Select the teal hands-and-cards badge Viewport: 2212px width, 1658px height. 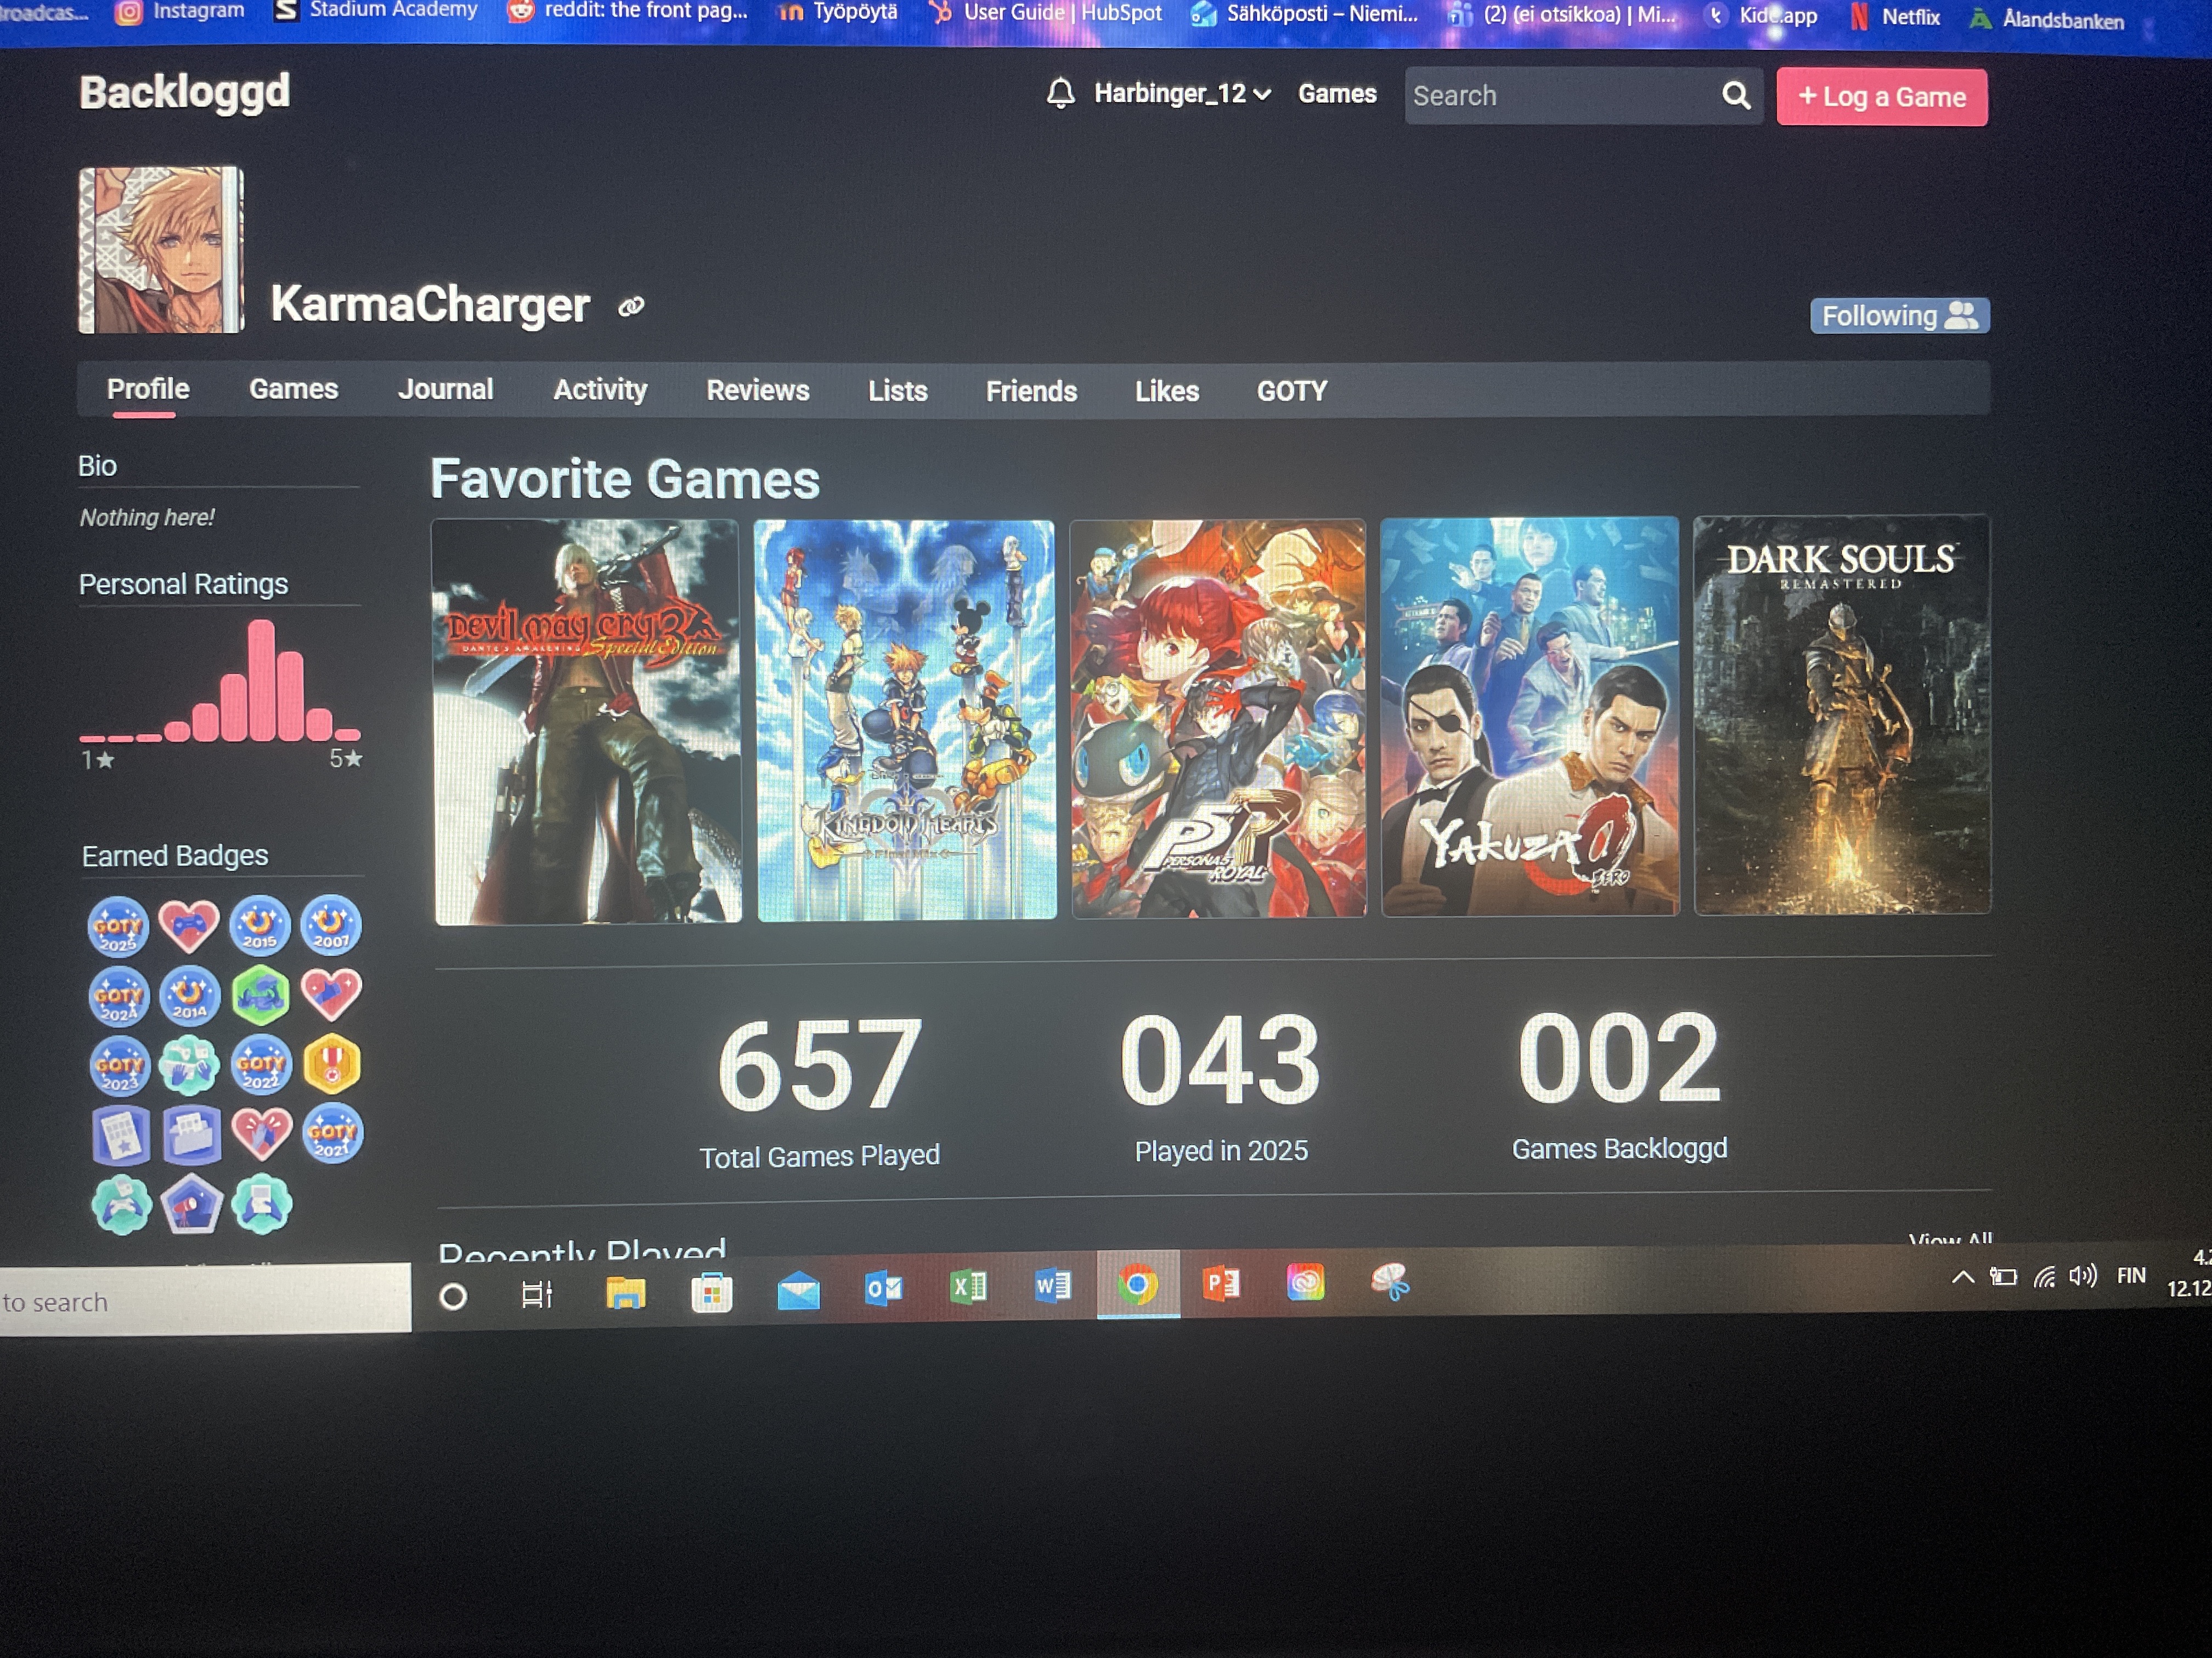point(190,1065)
